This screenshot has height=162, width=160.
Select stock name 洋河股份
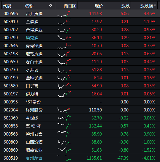coord(34,110)
